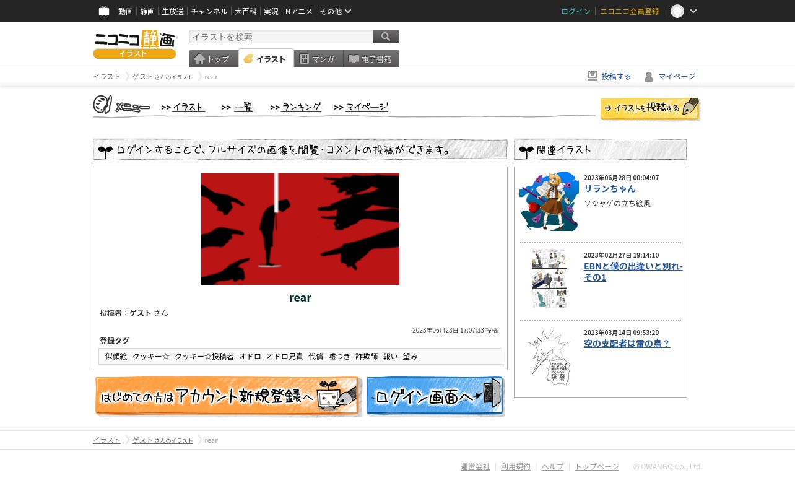Click the オドロ tag

[x=250, y=357]
